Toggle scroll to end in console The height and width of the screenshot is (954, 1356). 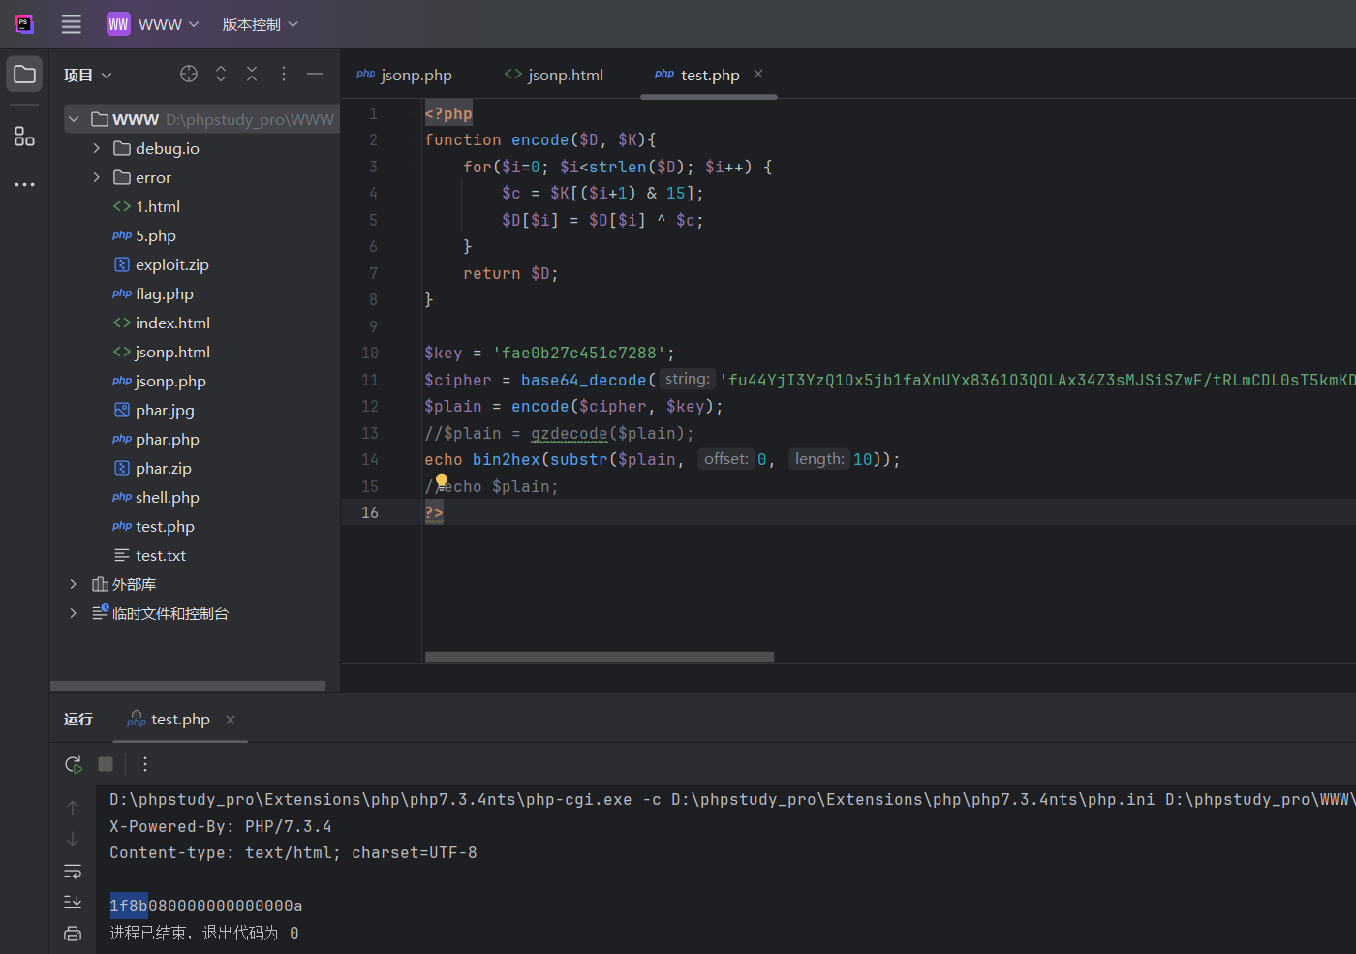click(x=73, y=902)
